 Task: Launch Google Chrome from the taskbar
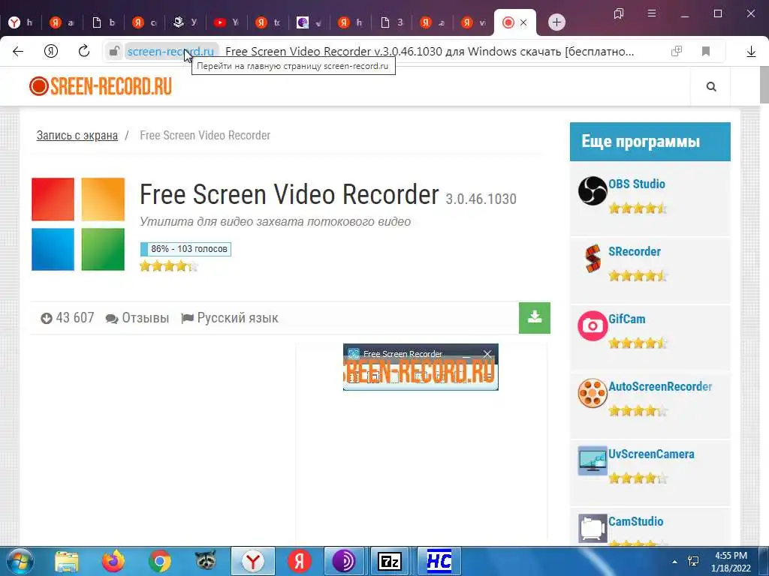coord(160,561)
